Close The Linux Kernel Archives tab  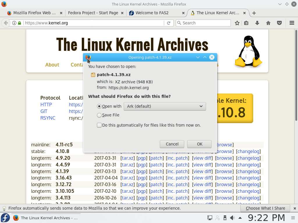244,13
